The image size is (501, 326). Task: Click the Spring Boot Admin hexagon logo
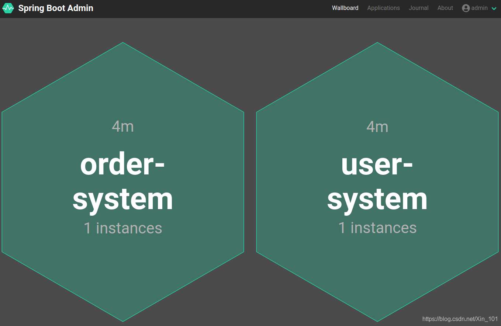pos(8,8)
